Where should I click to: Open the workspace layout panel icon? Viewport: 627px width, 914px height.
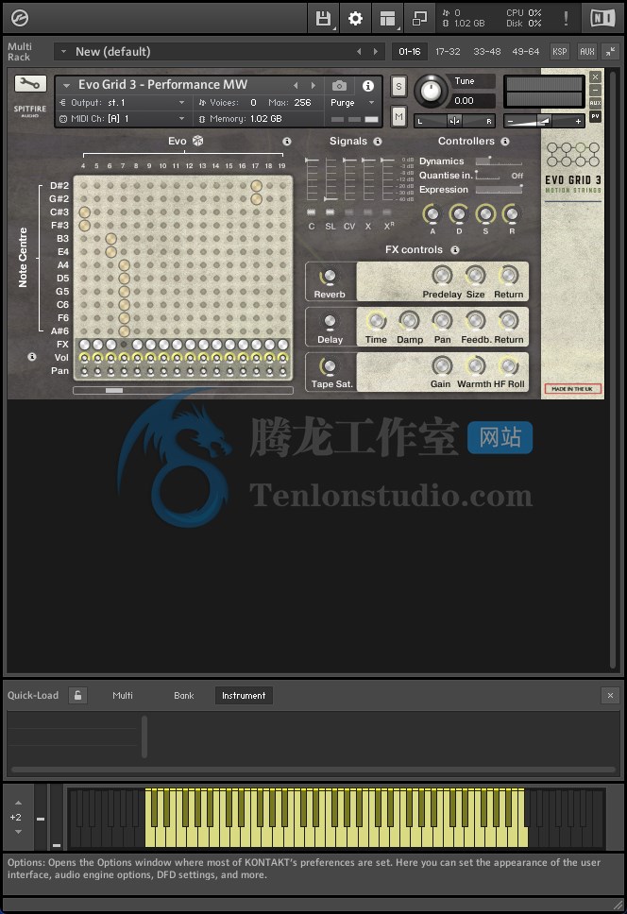tap(387, 19)
